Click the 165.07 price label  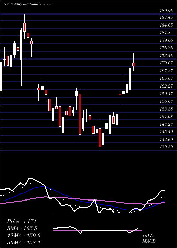166,78
